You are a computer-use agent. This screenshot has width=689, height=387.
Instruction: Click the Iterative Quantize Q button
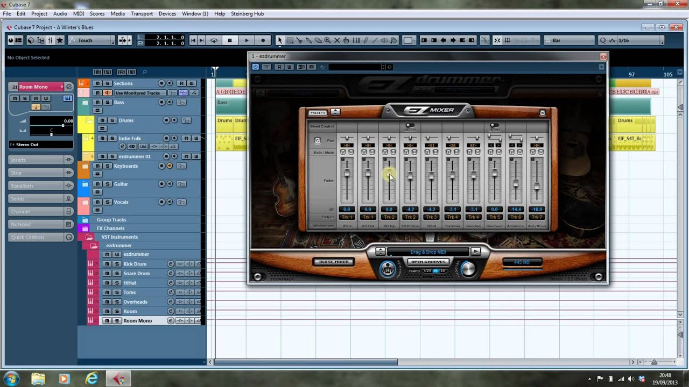point(603,40)
